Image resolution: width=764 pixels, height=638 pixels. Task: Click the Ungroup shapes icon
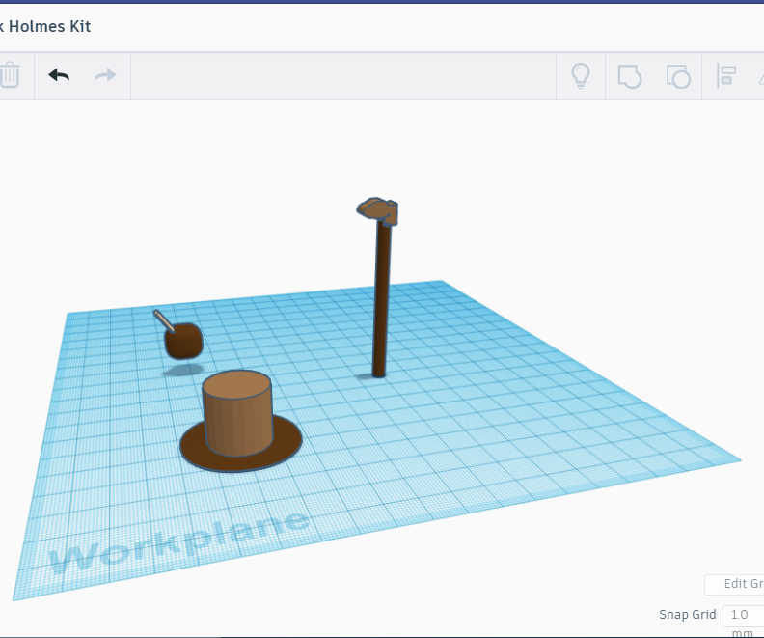tap(678, 76)
